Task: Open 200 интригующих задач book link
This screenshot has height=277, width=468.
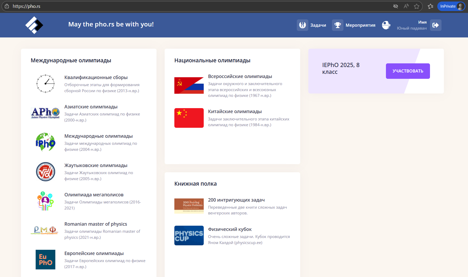Action: (236, 200)
